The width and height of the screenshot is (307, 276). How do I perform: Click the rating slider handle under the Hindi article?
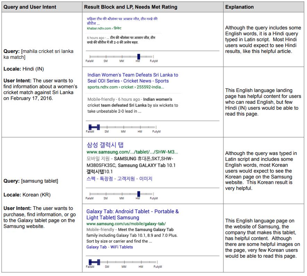(x=139, y=56)
